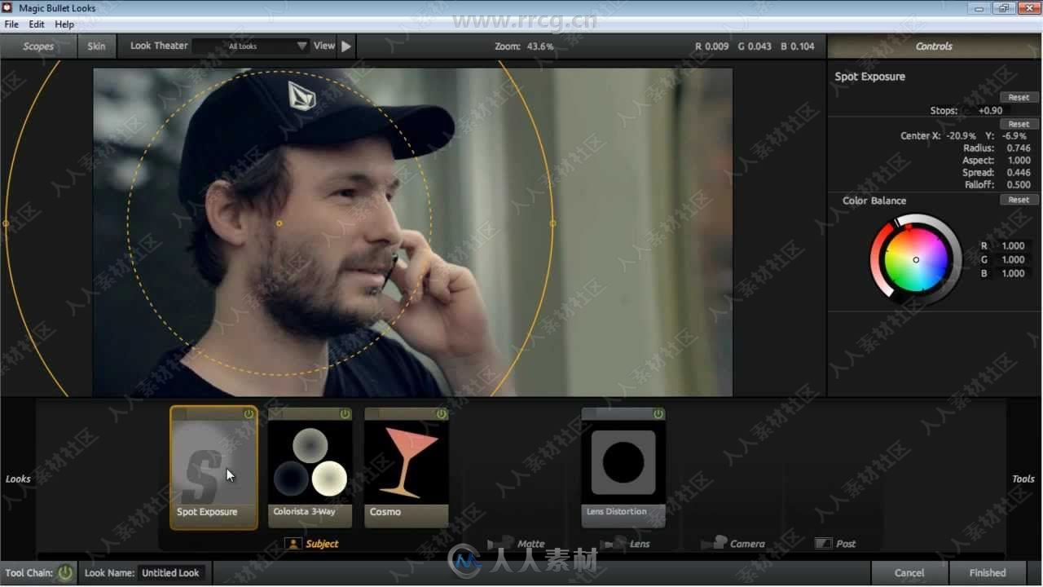Viewport: 1043px width, 587px height.
Task: Click the Falloff value 0.500
Action: click(1019, 185)
